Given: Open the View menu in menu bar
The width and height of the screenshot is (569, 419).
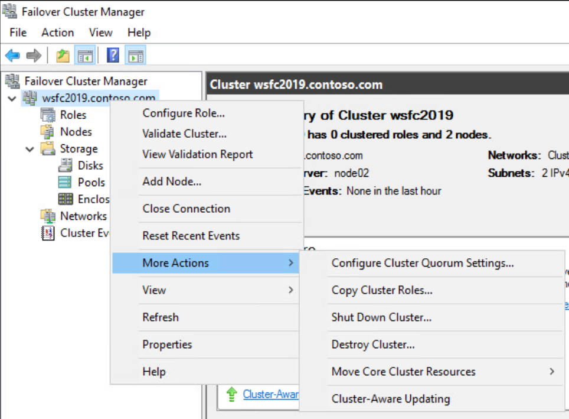Looking at the screenshot, I should click(101, 33).
